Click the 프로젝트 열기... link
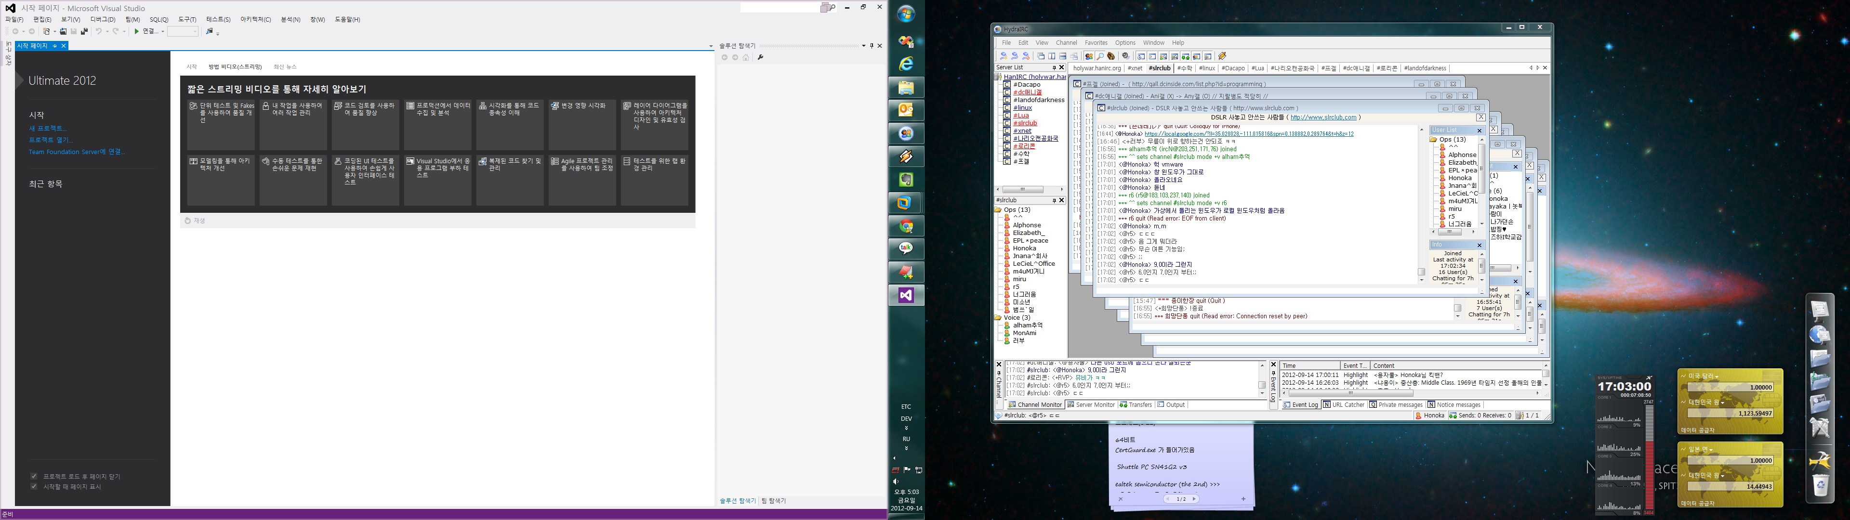 pos(50,140)
